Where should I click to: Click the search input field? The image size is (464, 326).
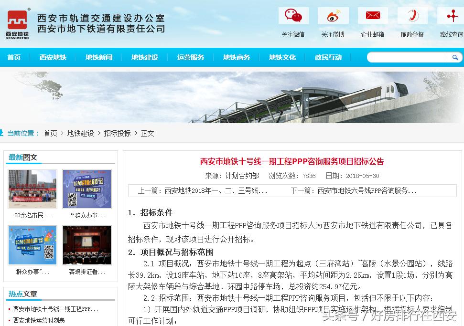tap(407, 57)
